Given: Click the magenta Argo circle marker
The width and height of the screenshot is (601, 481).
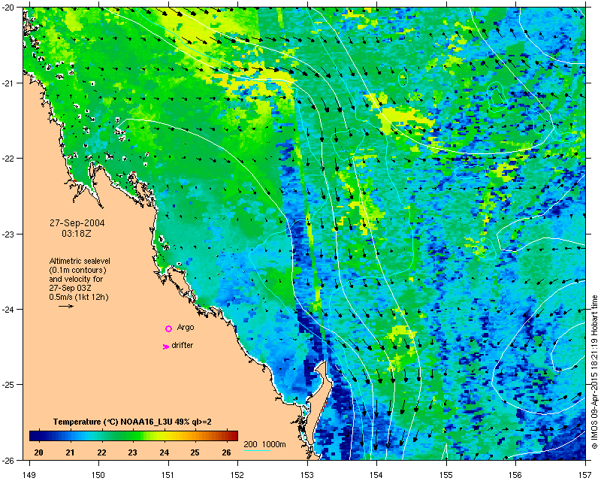Looking at the screenshot, I should click(168, 328).
